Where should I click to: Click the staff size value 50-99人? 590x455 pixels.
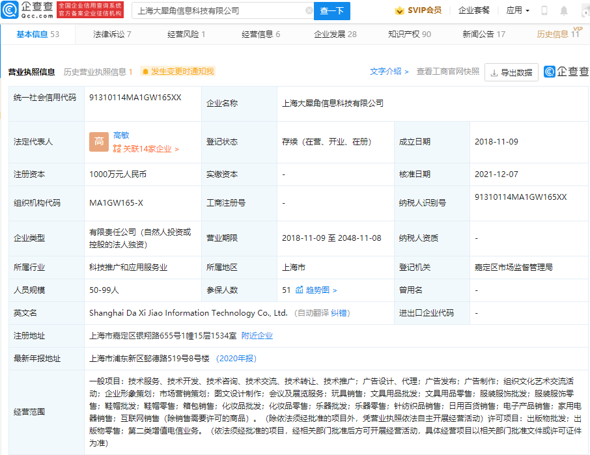104,290
